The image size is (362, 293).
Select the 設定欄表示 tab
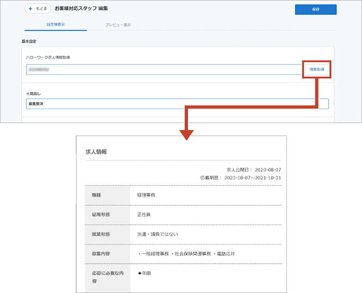tap(56, 25)
